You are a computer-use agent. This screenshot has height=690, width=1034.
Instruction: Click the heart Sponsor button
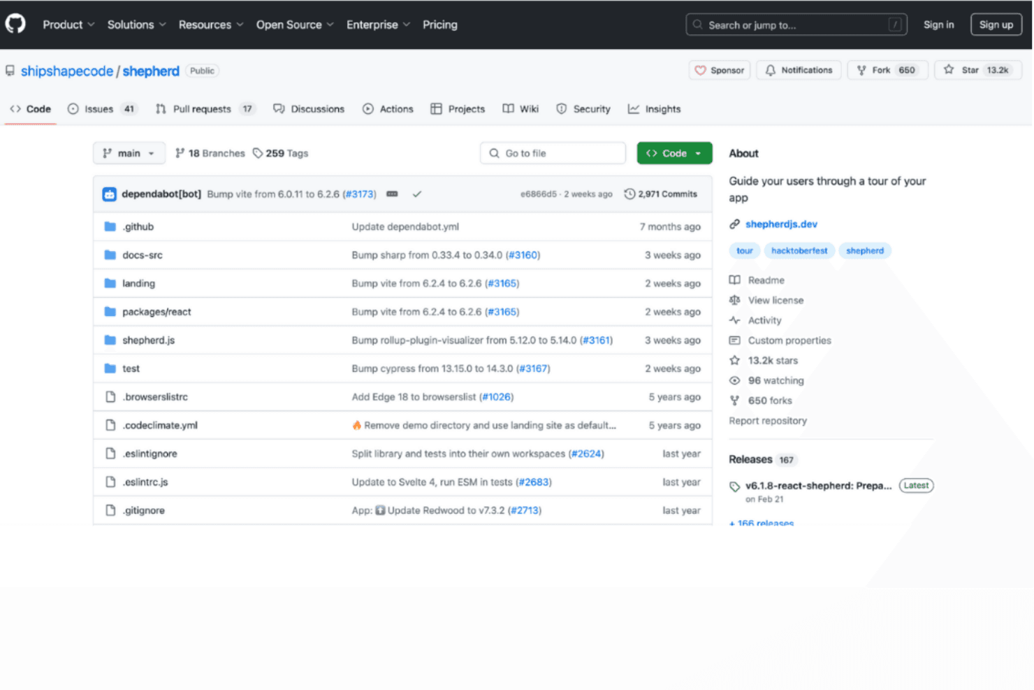(720, 70)
